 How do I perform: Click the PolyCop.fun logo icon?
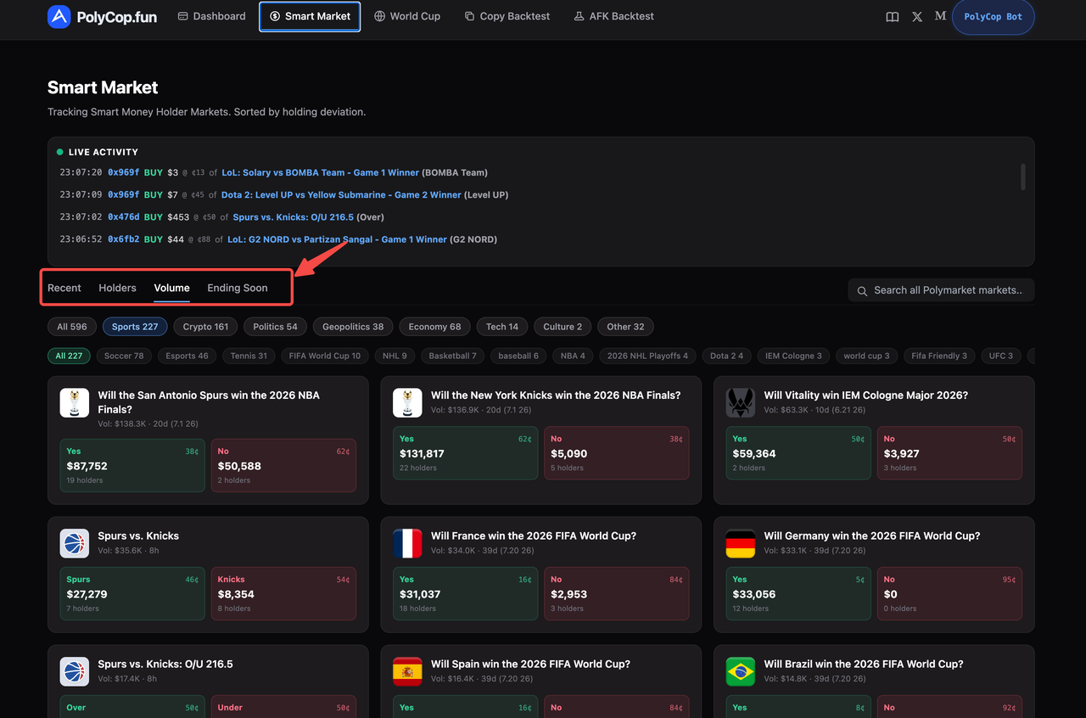click(x=59, y=16)
